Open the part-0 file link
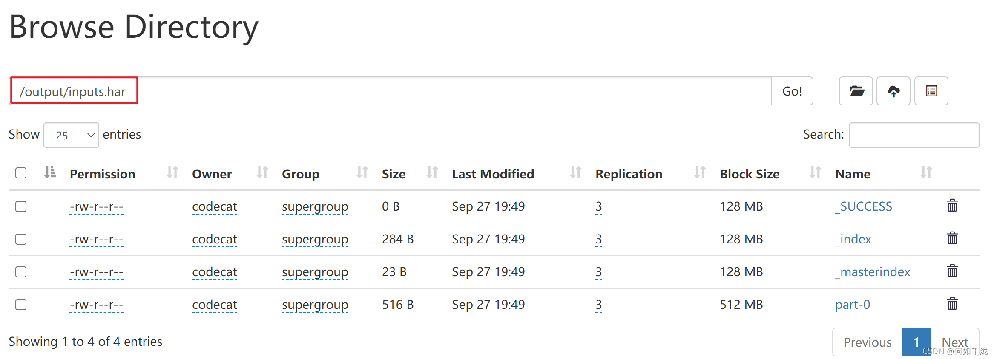The image size is (994, 359). coord(853,305)
